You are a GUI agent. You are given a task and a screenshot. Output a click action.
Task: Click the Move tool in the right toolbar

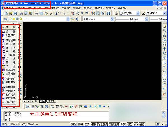[x=164, y=49]
